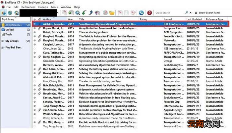Toggle read status dot for Briest, Patrick row
Viewport: 232px width, 133px height.
pyautogui.click(x=34, y=32)
